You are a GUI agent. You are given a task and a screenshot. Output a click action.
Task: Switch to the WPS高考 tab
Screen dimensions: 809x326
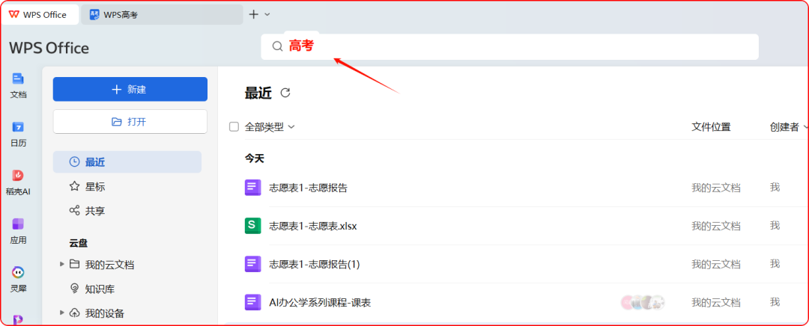point(162,14)
